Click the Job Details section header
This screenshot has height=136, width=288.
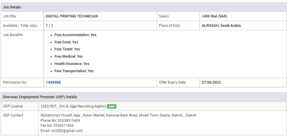(12, 7)
